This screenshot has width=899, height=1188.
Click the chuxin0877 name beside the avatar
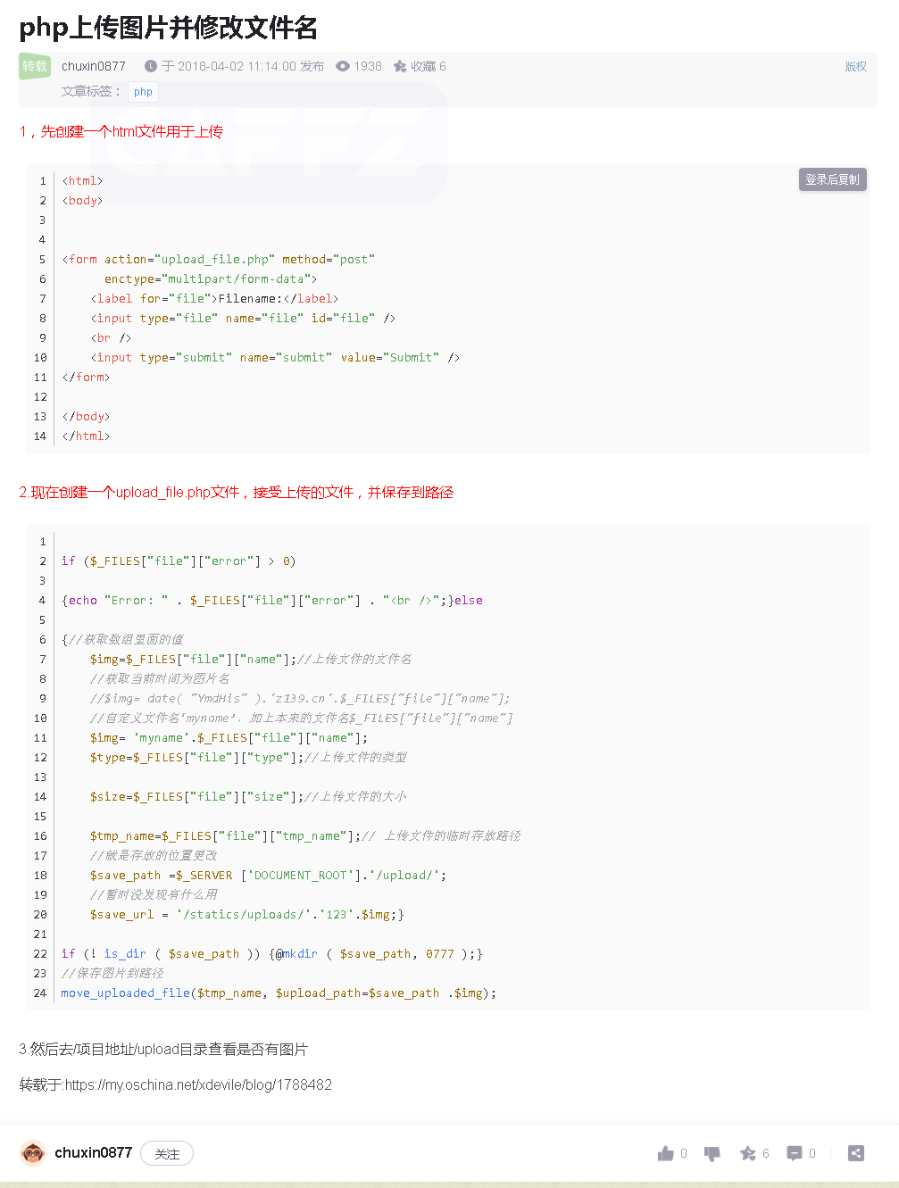pyautogui.click(x=93, y=1153)
